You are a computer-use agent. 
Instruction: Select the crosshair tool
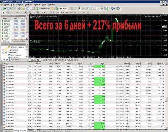(8, 12)
